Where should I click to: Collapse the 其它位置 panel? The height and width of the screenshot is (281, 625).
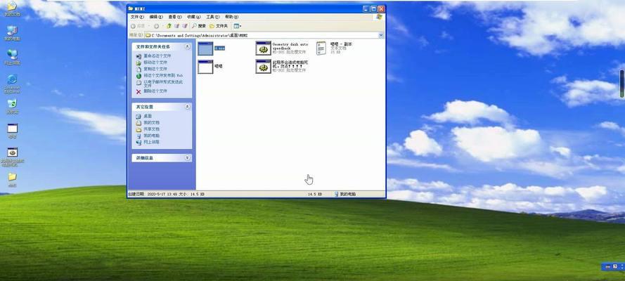point(187,107)
